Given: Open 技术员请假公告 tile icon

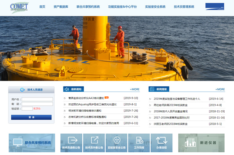Looking at the screenshot, I should point(71,143).
